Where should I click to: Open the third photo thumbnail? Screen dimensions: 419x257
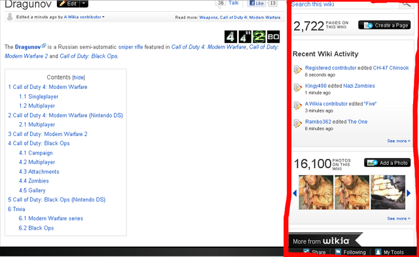[388, 192]
